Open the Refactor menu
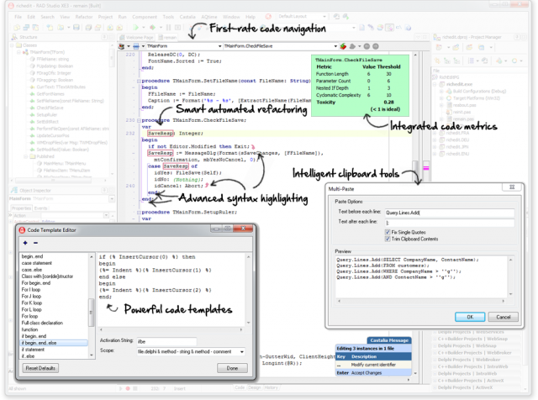 click(84, 17)
